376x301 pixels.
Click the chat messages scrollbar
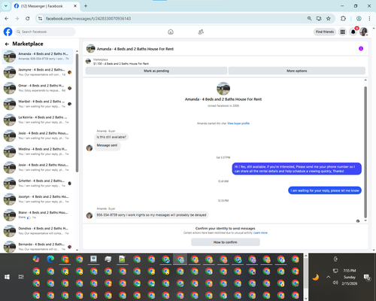(365, 152)
